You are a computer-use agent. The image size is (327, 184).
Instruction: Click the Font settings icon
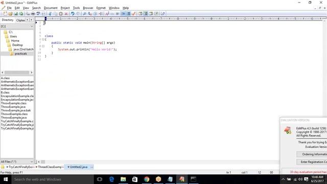point(107,14)
